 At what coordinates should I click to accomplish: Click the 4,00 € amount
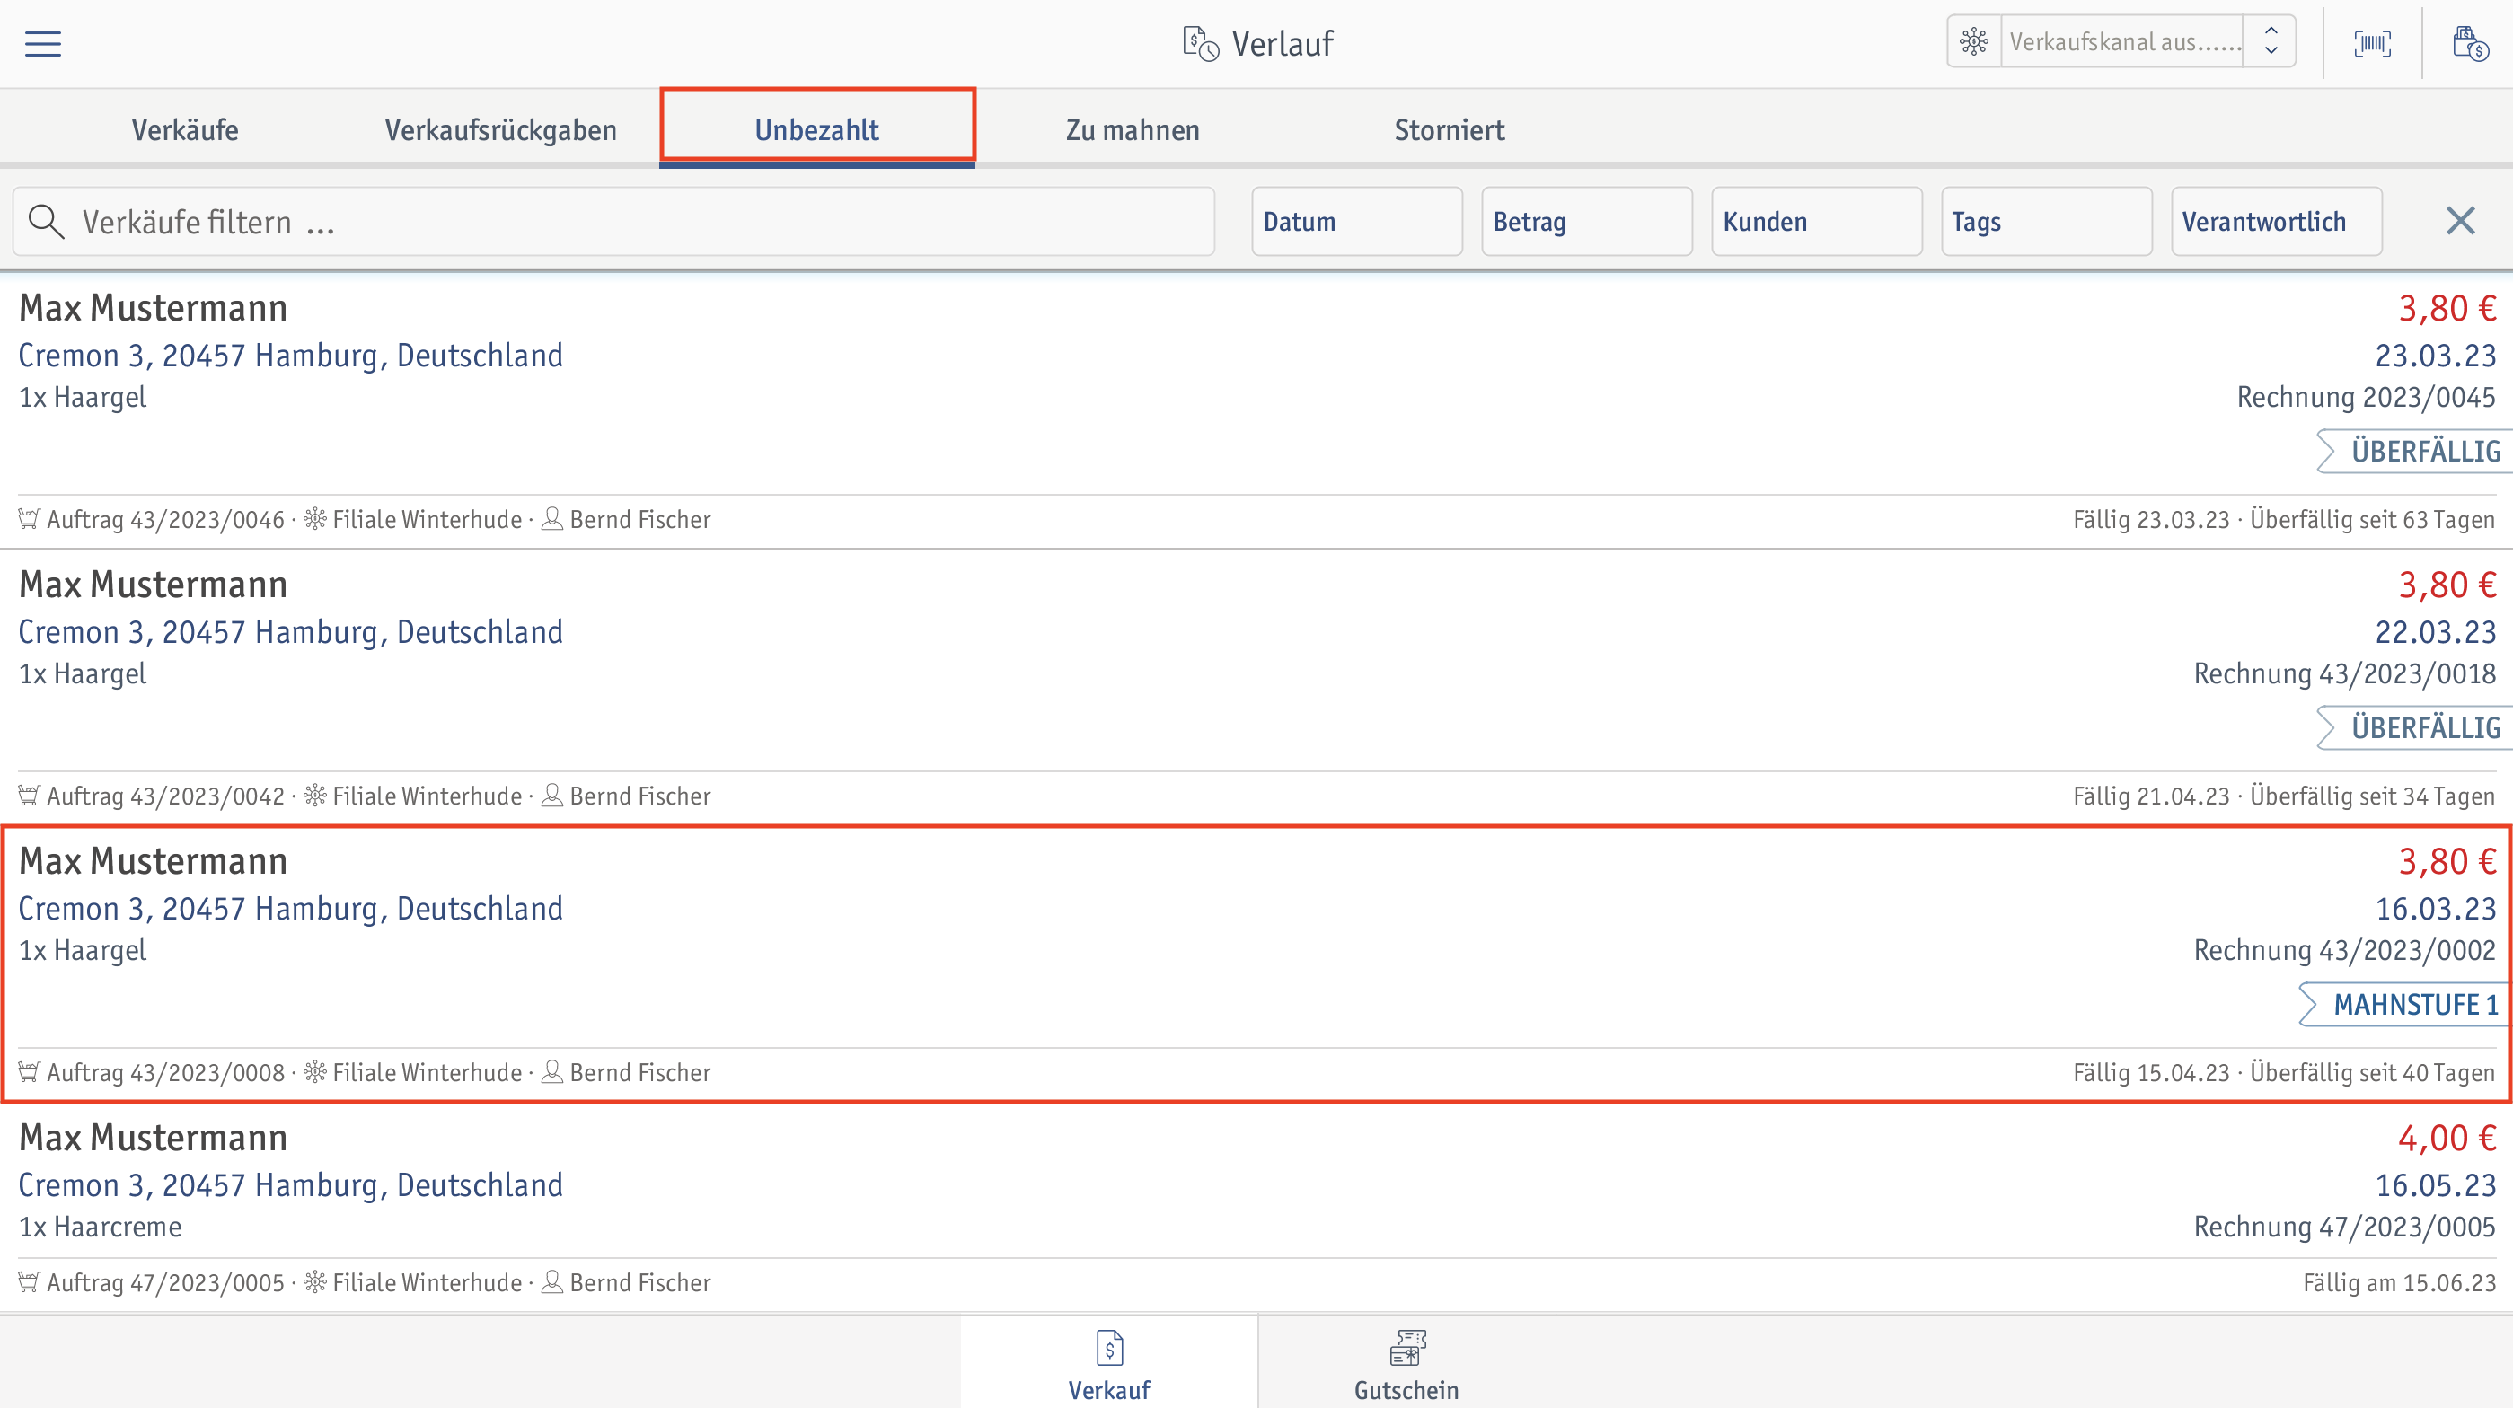(x=2447, y=1138)
